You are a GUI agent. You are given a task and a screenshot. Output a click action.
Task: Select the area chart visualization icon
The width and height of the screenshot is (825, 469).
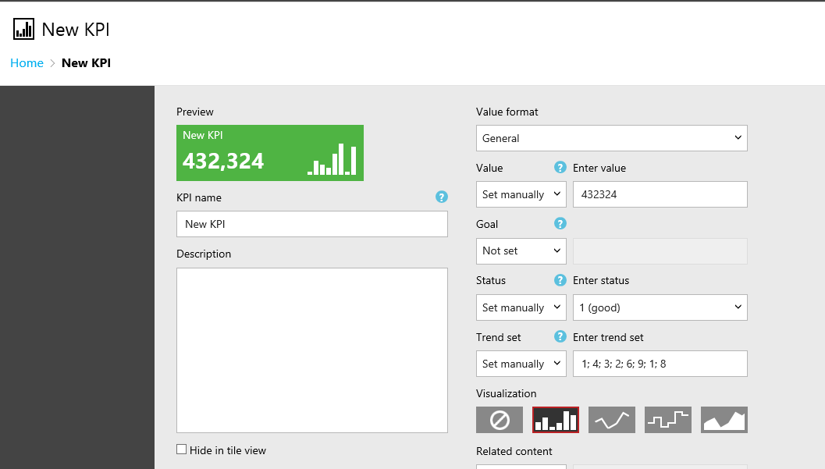click(x=724, y=420)
